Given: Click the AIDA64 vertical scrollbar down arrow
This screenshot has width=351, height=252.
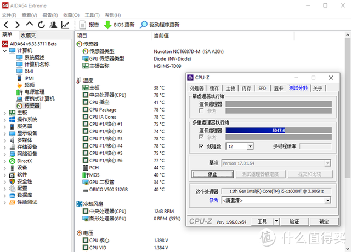Looking at the screenshot, I should (x=348, y=249).
